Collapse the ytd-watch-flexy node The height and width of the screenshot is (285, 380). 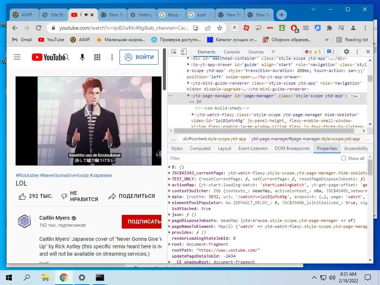tap(193, 115)
